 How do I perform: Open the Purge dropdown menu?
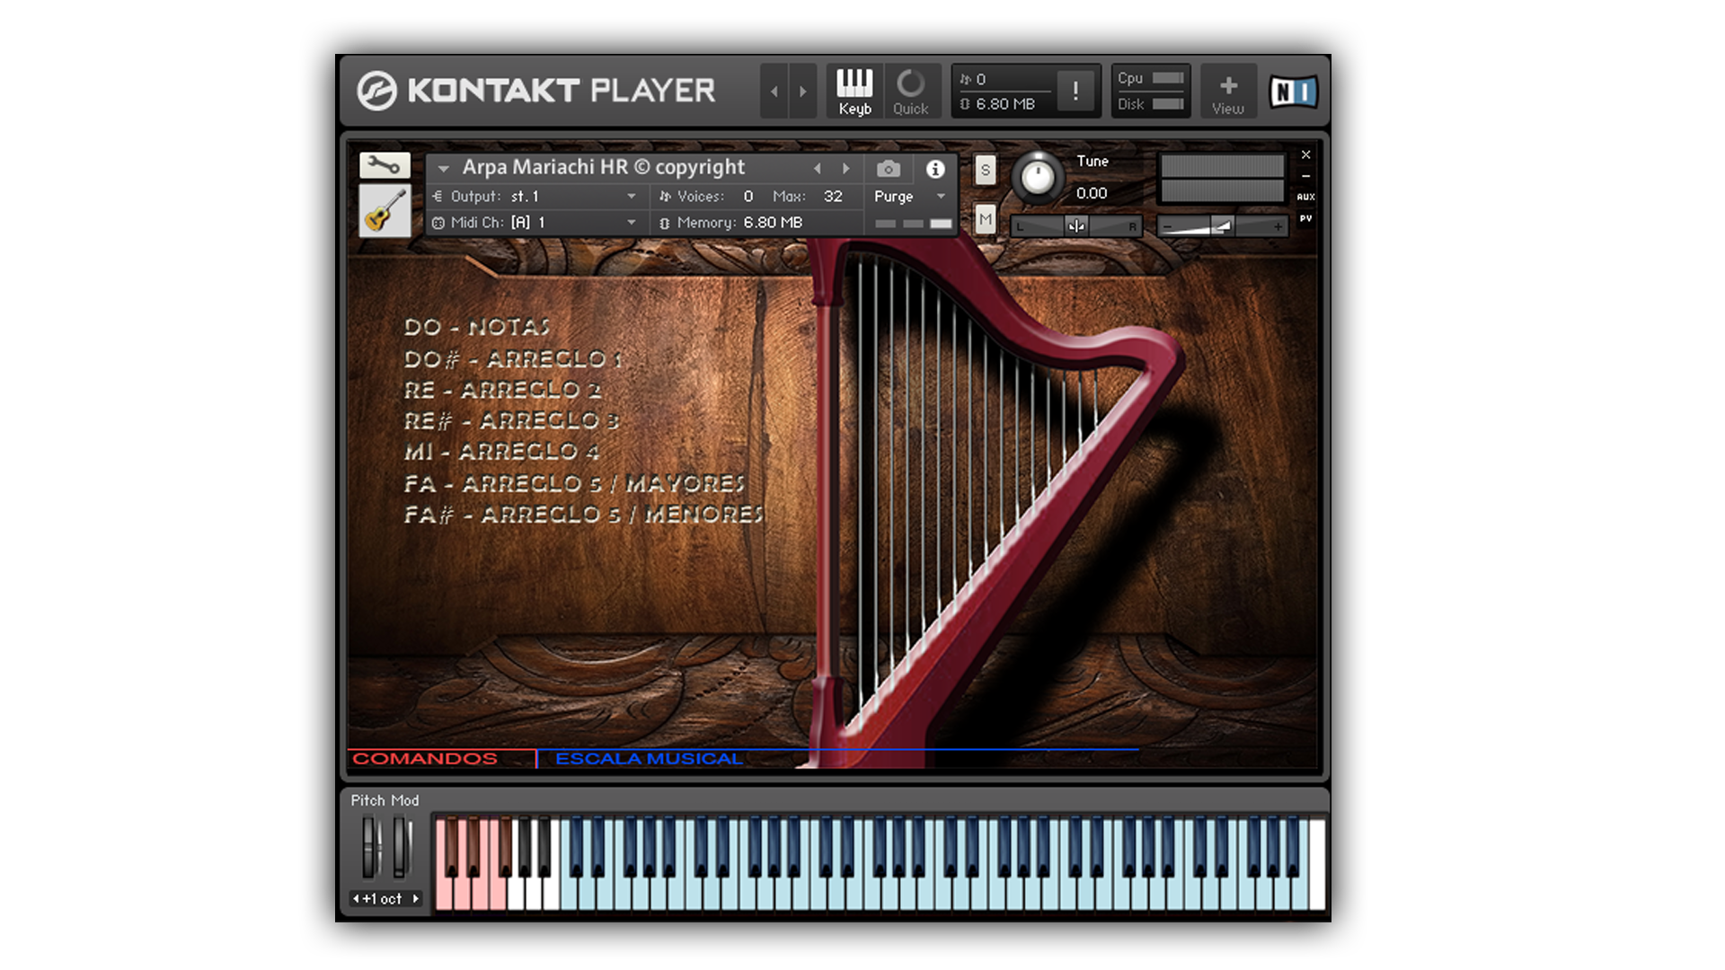(910, 196)
